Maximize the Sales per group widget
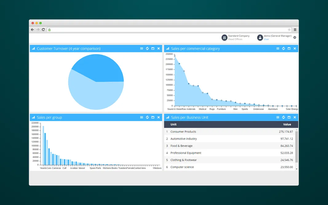This screenshot has height=205, width=328. pos(153,117)
